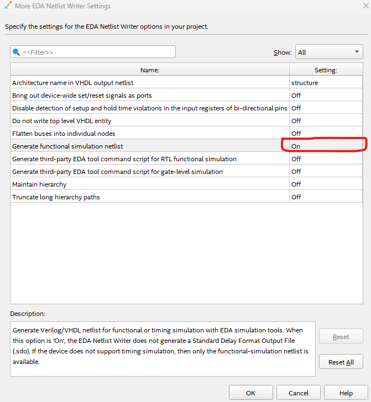Change gate-level simulation command script setting
This screenshot has height=402, width=371.
click(326, 172)
